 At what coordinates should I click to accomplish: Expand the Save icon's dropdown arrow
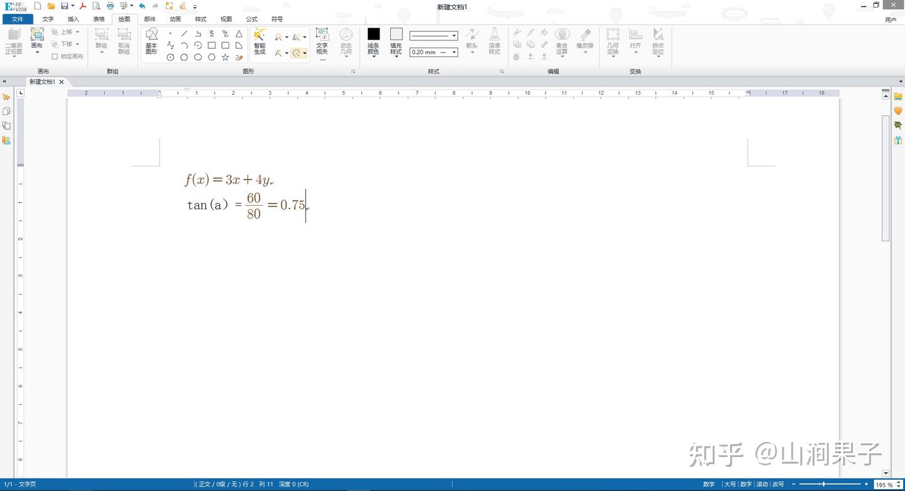[x=72, y=6]
